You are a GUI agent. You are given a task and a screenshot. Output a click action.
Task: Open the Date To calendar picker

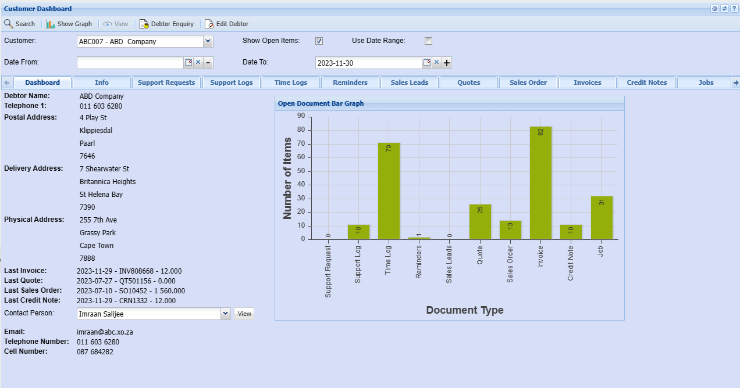pos(426,63)
